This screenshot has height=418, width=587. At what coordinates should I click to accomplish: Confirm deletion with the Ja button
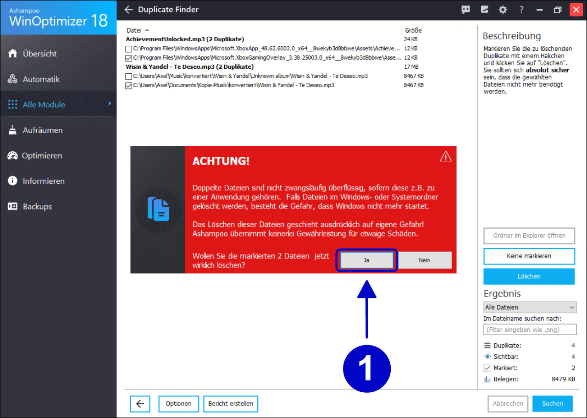[366, 260]
